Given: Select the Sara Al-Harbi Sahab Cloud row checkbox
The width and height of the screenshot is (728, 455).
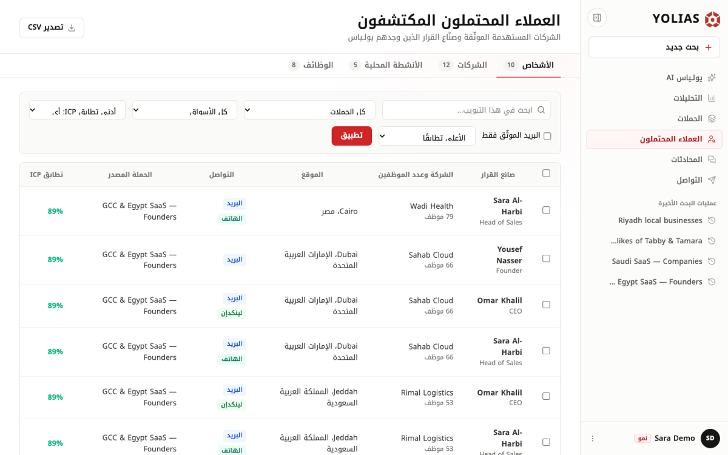Looking at the screenshot, I should pyautogui.click(x=546, y=351).
